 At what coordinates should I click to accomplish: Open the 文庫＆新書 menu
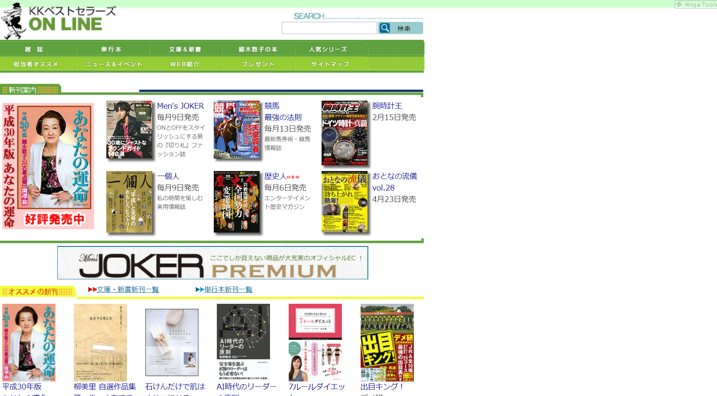(x=185, y=49)
